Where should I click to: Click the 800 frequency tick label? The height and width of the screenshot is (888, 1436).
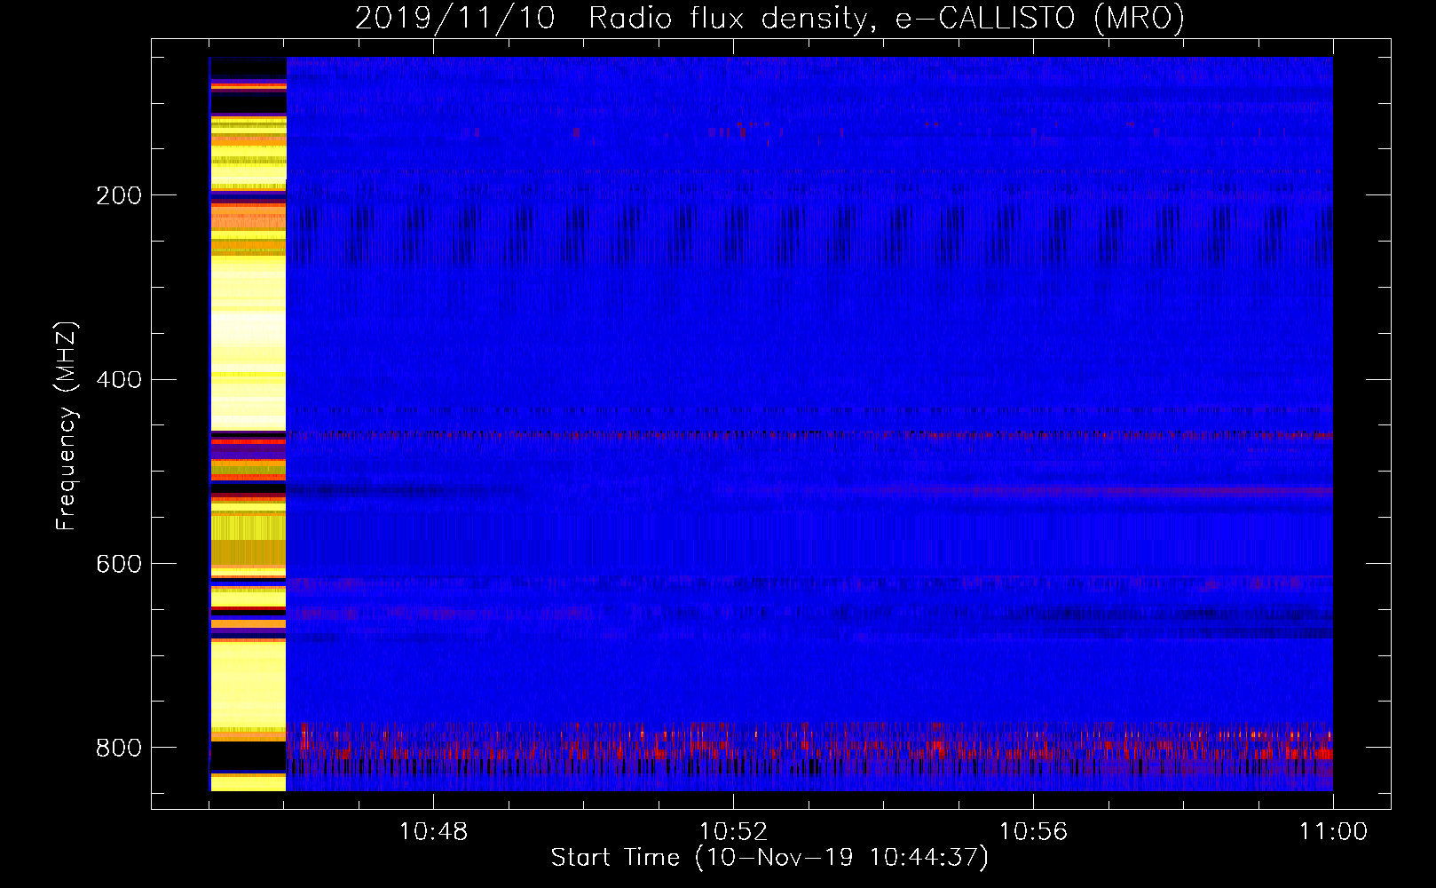[x=119, y=748]
